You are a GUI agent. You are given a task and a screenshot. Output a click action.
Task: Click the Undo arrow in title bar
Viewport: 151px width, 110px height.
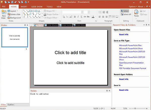16,2
